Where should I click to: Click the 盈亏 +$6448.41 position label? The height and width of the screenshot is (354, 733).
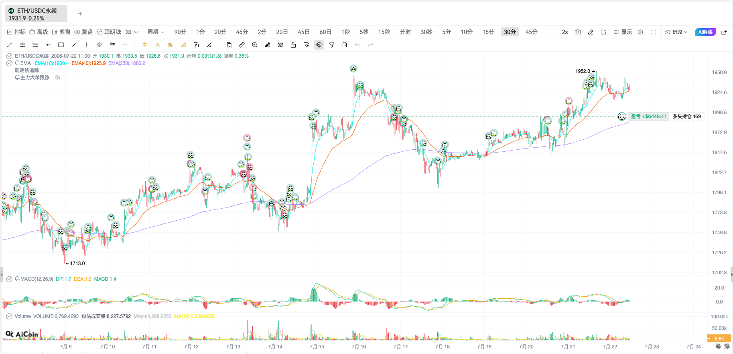648,117
